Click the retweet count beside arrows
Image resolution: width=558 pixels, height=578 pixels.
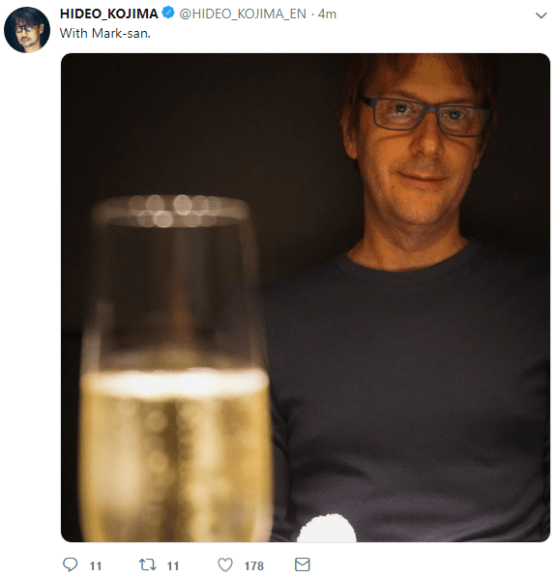click(173, 565)
